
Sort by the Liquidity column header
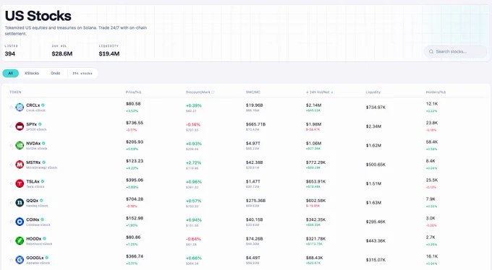pos(373,92)
